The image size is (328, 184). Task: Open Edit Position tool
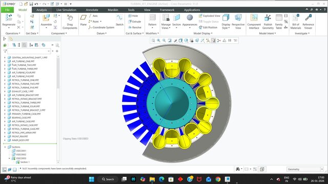point(208,27)
